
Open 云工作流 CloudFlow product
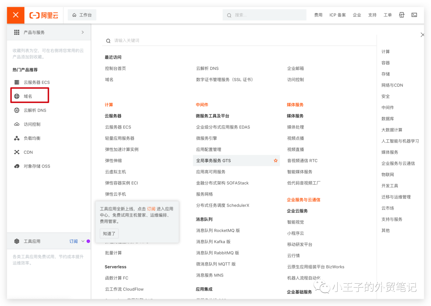click(x=124, y=289)
